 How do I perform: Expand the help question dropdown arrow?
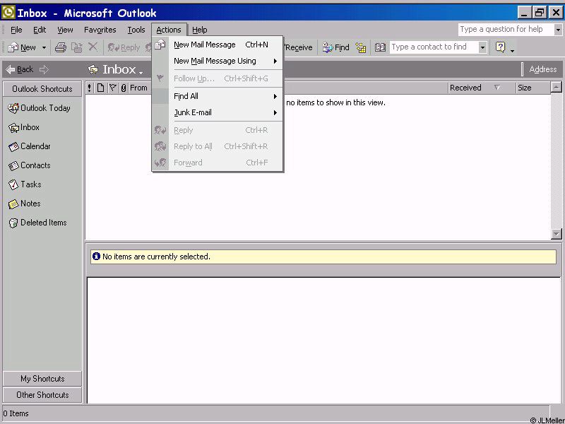coord(558,30)
